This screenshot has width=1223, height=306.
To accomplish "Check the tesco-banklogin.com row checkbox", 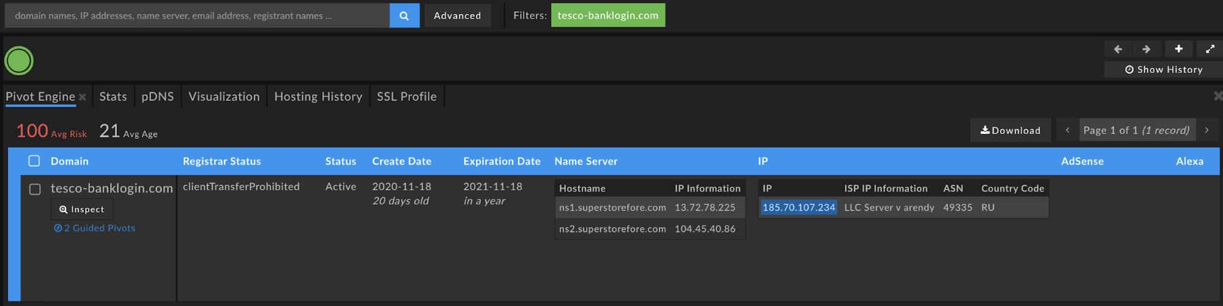I will (35, 189).
